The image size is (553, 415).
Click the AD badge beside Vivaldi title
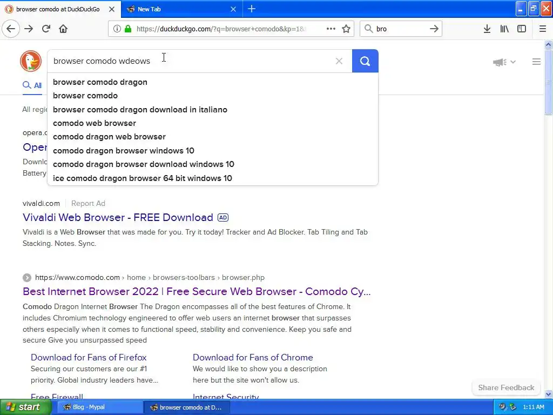pyautogui.click(x=223, y=217)
